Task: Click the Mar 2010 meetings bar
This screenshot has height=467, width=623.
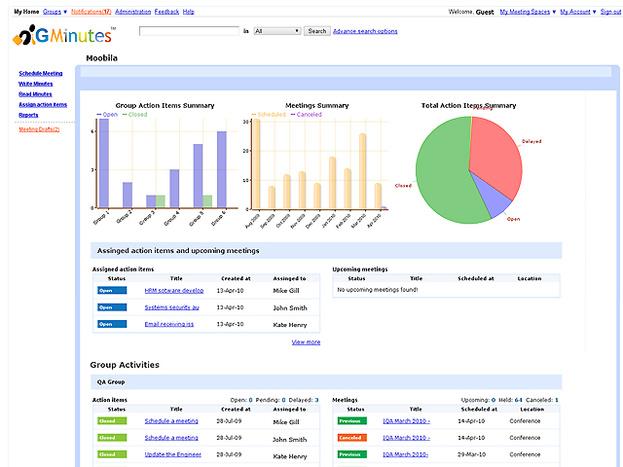Action: point(362,171)
